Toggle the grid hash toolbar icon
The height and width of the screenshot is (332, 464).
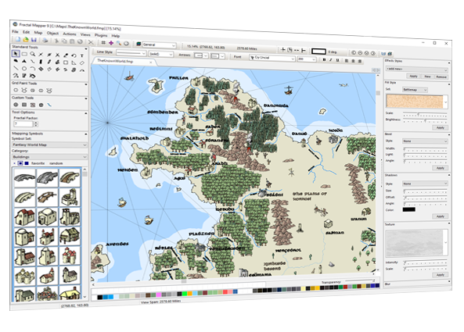pos(103,42)
